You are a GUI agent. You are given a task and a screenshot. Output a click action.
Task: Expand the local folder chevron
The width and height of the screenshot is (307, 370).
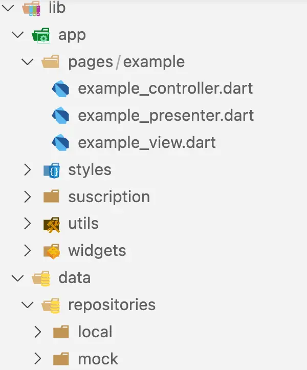pos(37,332)
